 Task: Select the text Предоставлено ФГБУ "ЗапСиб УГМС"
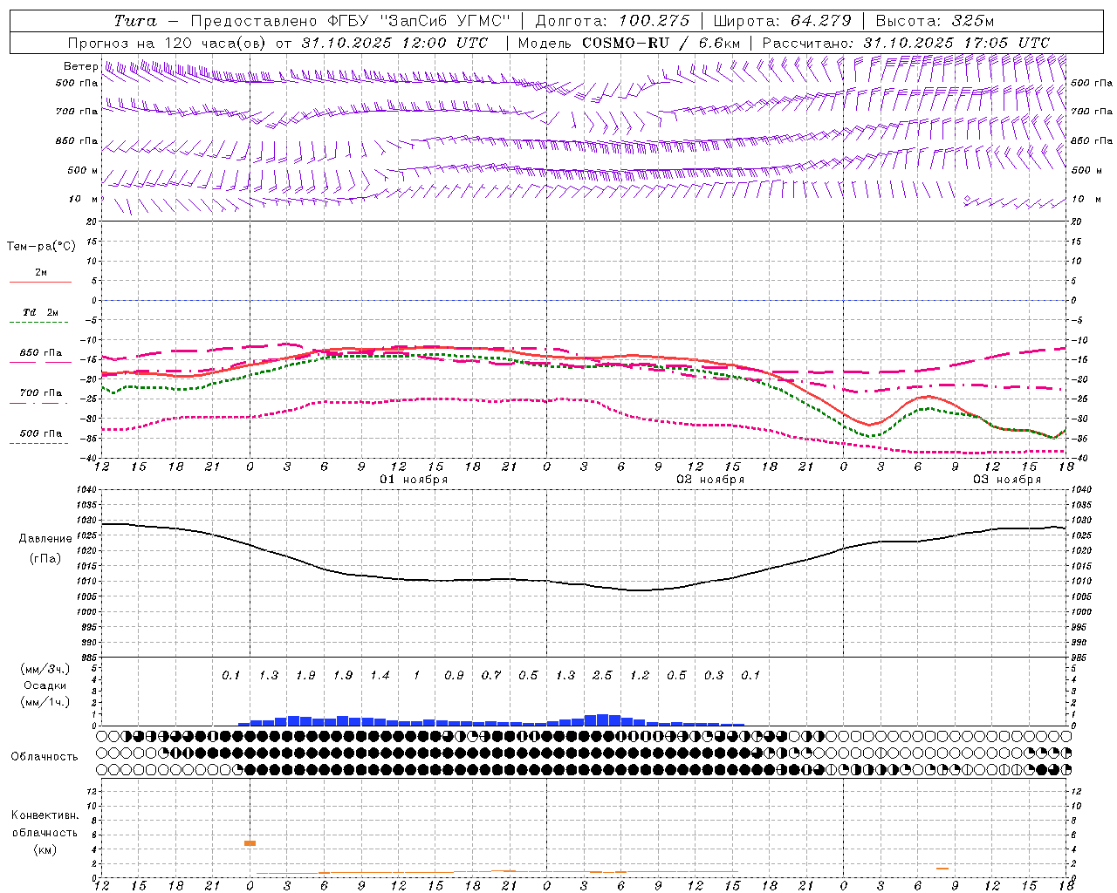(350, 21)
